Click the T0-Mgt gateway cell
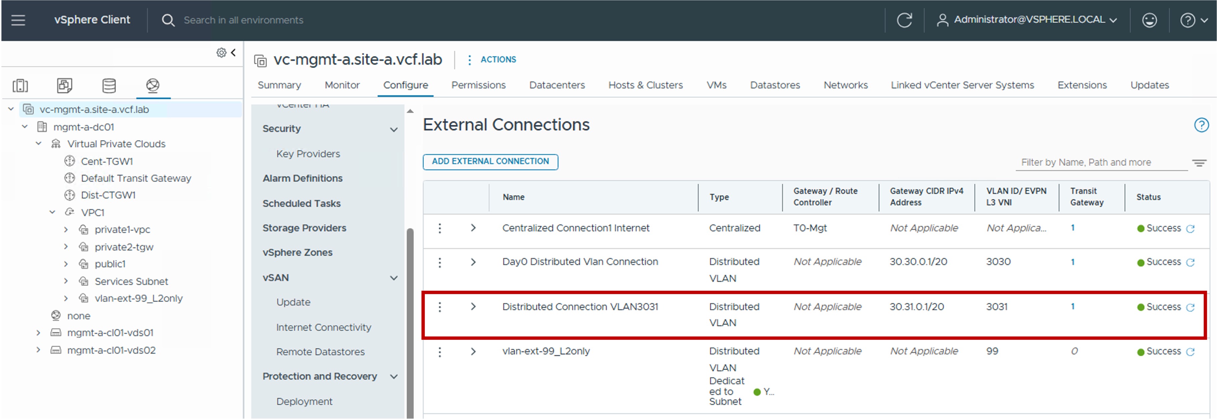Image resolution: width=1217 pixels, height=419 pixels. click(x=810, y=228)
